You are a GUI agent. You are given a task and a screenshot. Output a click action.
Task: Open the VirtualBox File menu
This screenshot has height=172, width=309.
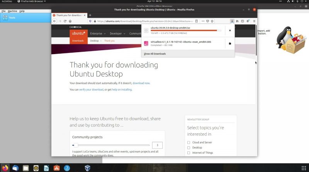(3, 11)
